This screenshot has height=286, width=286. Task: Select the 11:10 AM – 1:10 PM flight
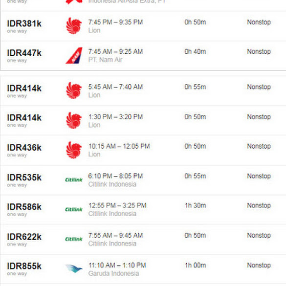[117, 265]
